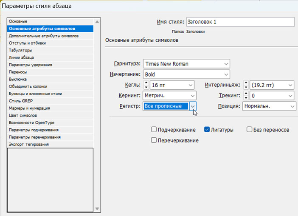Enable the Подчеркивание checkbox

[154, 130]
